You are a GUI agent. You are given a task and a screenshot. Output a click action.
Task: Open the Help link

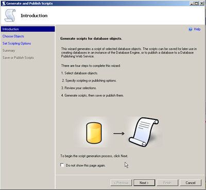pos(197,29)
